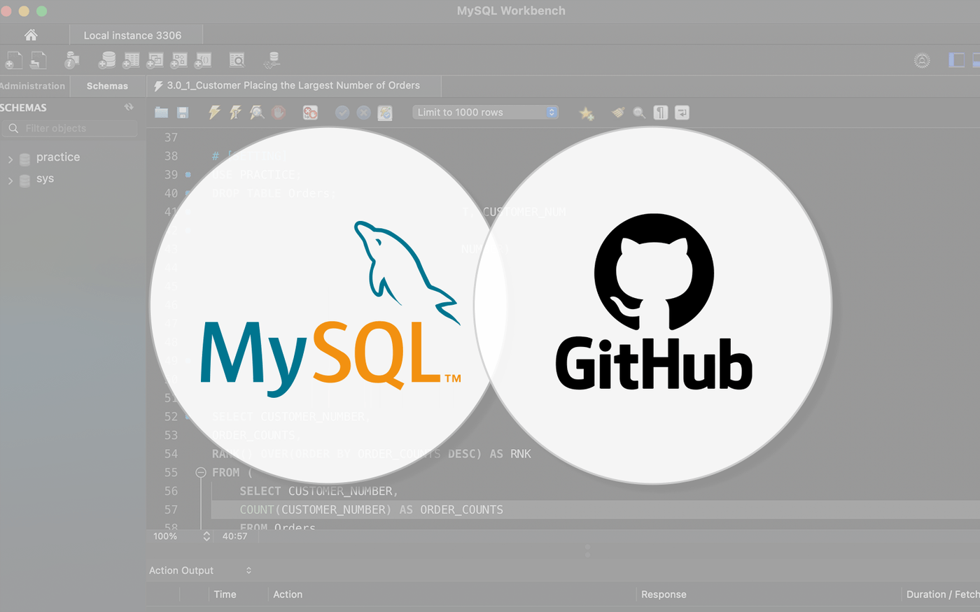The height and width of the screenshot is (612, 980).
Task: Click the AS RNK text on line 54
Action: [x=510, y=454]
